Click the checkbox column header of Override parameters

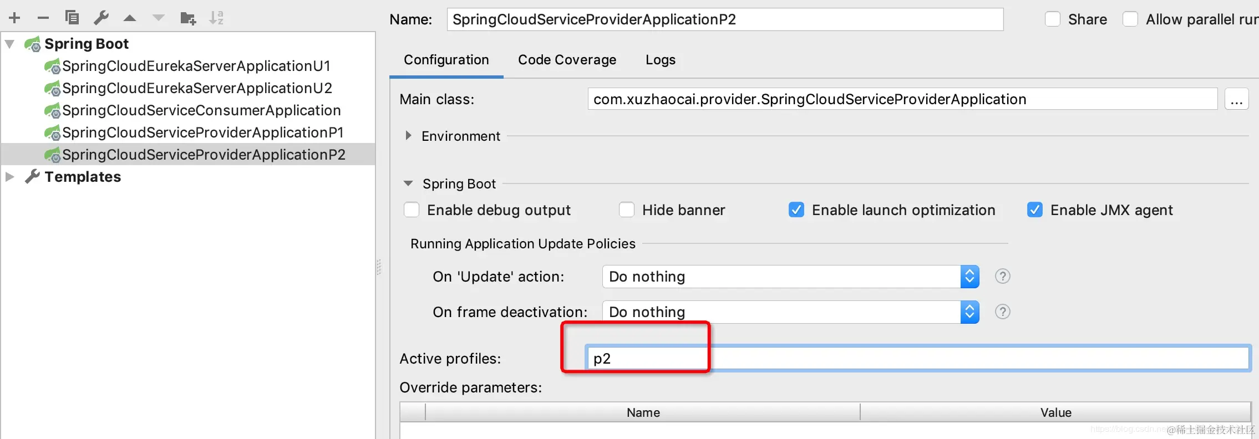pos(413,412)
